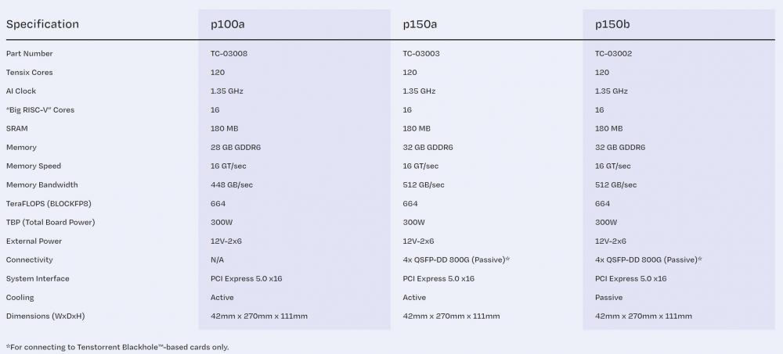Select part number TC-03008
The height and width of the screenshot is (354, 783).
229,54
